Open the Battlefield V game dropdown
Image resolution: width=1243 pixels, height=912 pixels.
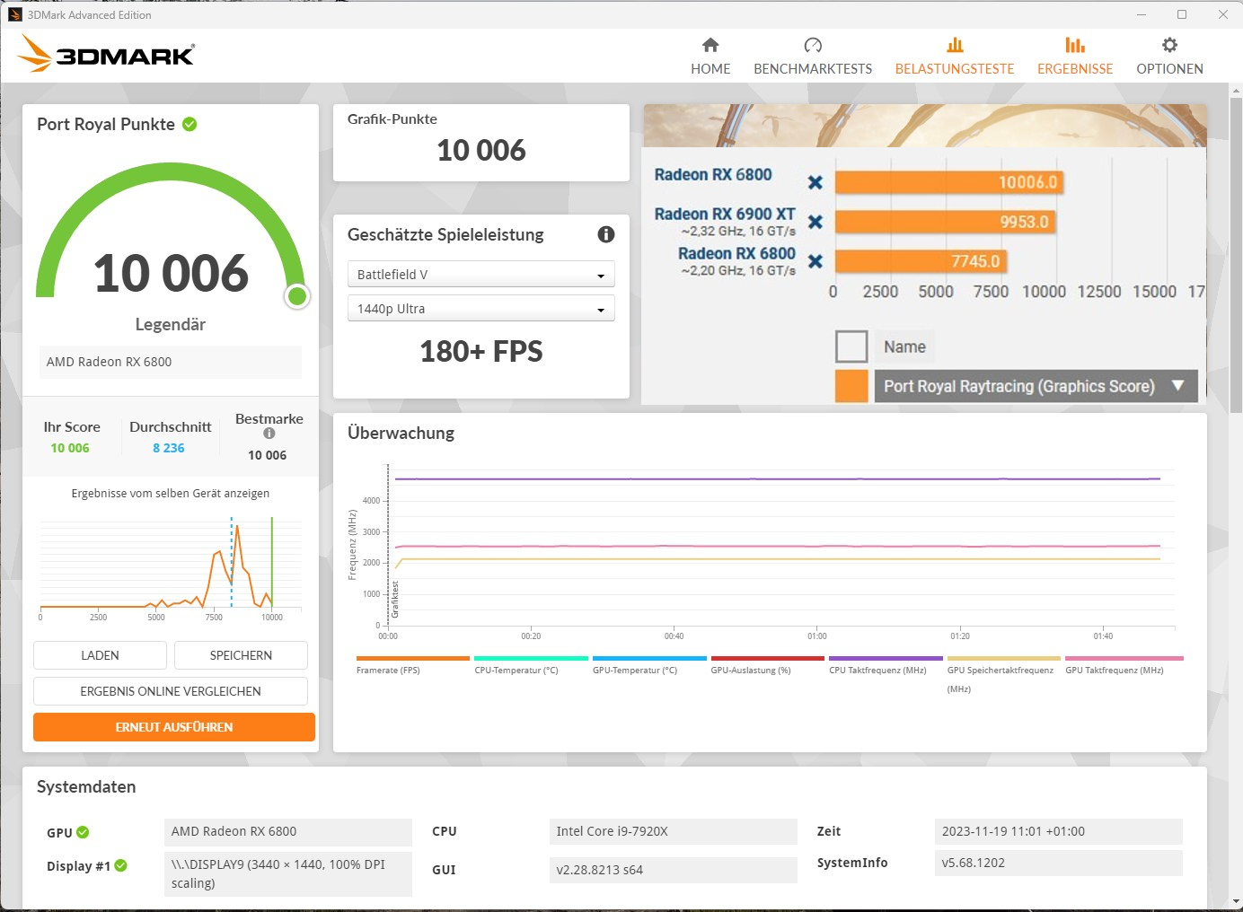[x=481, y=274]
